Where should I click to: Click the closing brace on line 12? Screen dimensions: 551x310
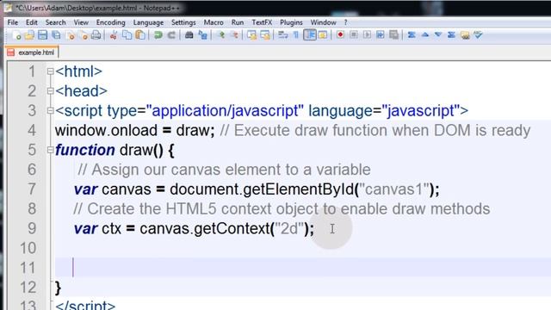pos(58,288)
